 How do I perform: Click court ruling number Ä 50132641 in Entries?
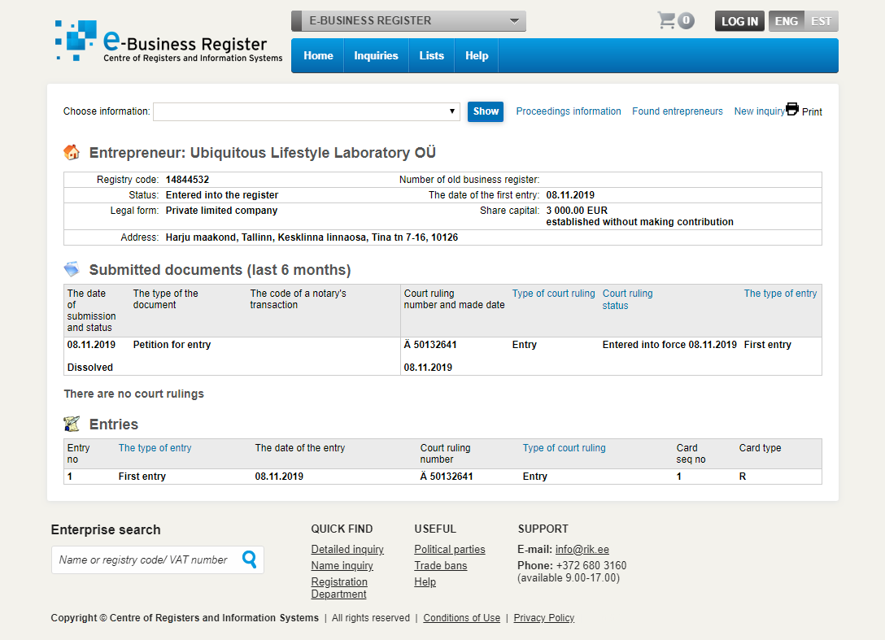447,477
